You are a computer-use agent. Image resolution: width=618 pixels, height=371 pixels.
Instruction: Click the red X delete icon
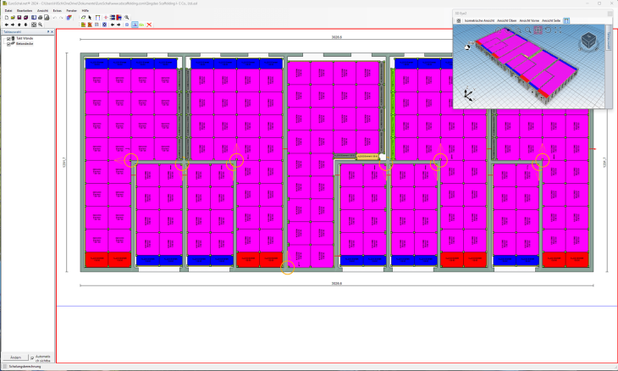149,25
